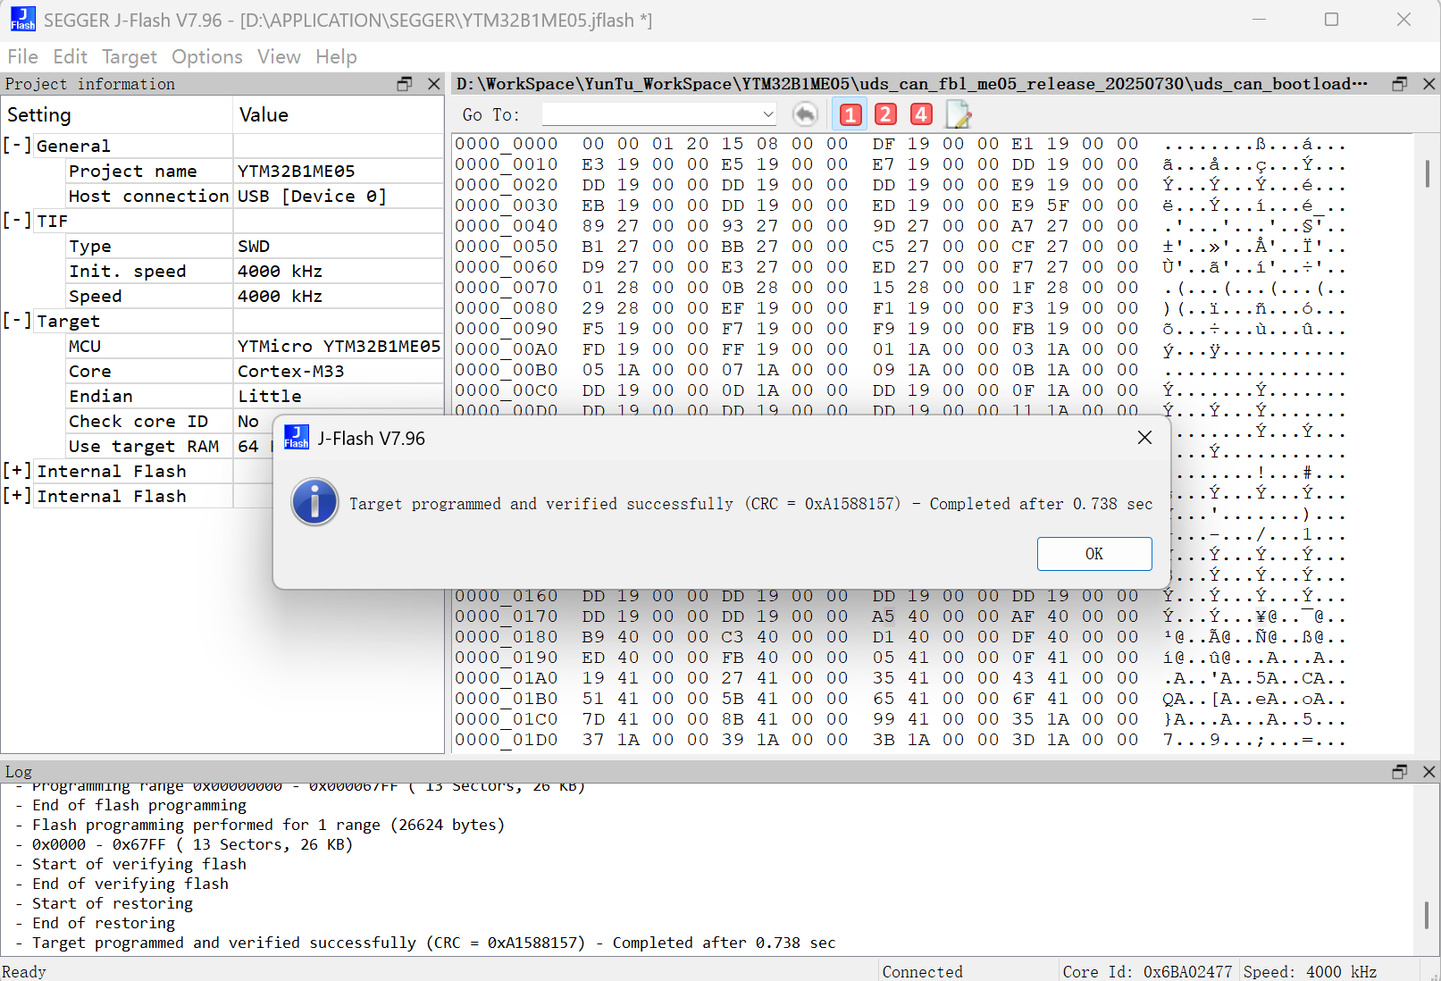Close the J-Flash V7.96 dialog

pos(1144,438)
